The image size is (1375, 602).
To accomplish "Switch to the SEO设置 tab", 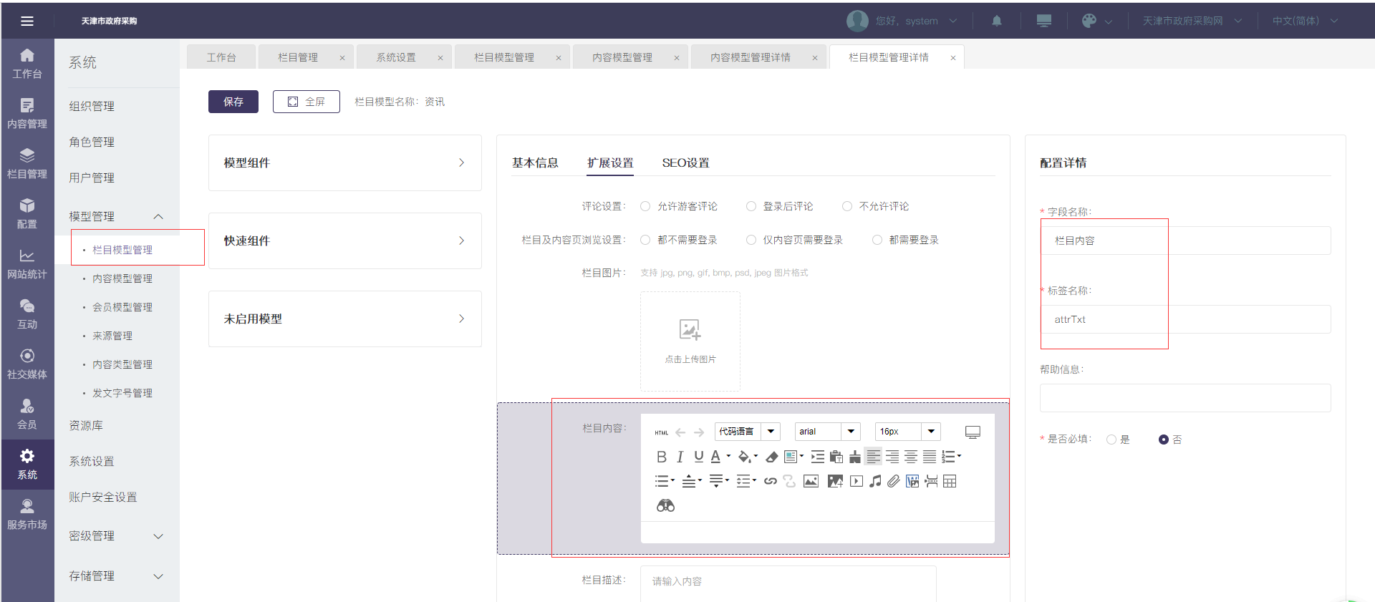I will click(685, 162).
